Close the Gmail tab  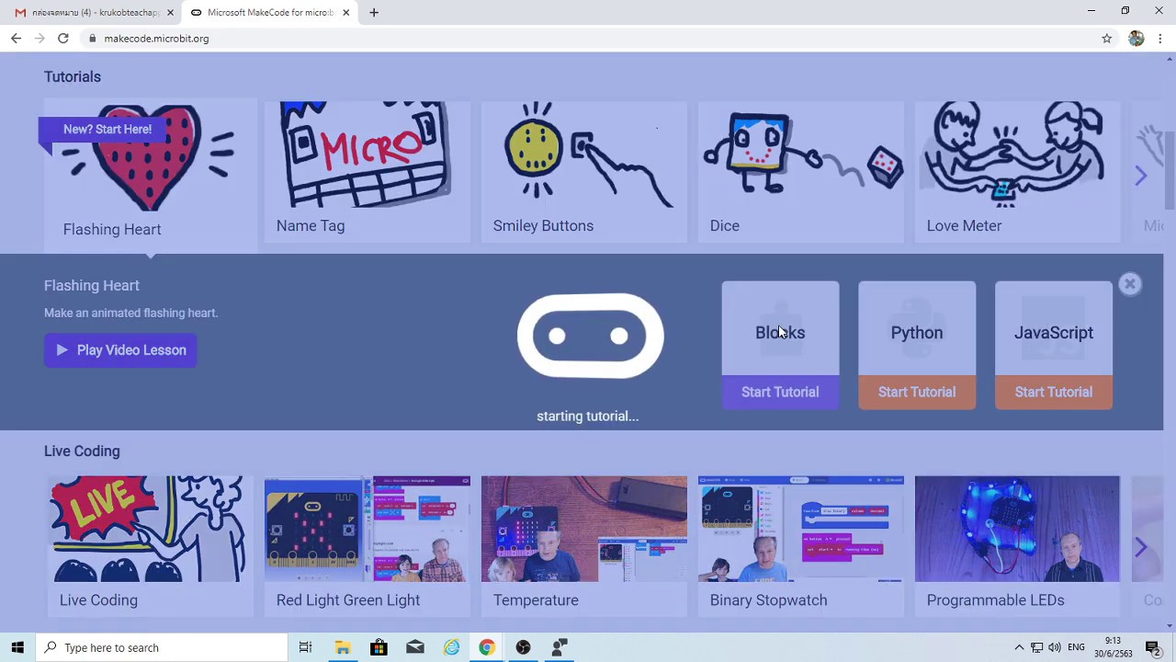pos(170,13)
